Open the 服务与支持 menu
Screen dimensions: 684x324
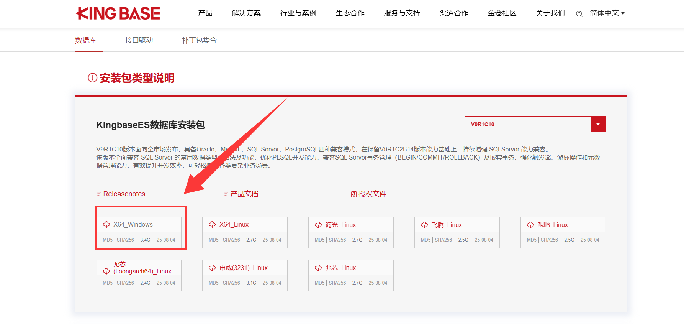click(x=402, y=13)
